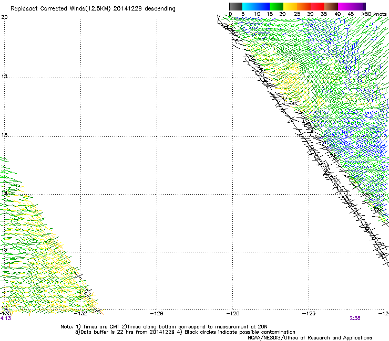Click the red 30-35 knots legend swatch

click(x=318, y=6)
